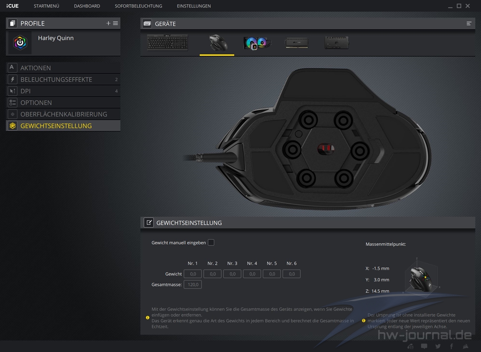Click the Harley Quinn profile icon
This screenshot has width=481, height=352.
[20, 42]
